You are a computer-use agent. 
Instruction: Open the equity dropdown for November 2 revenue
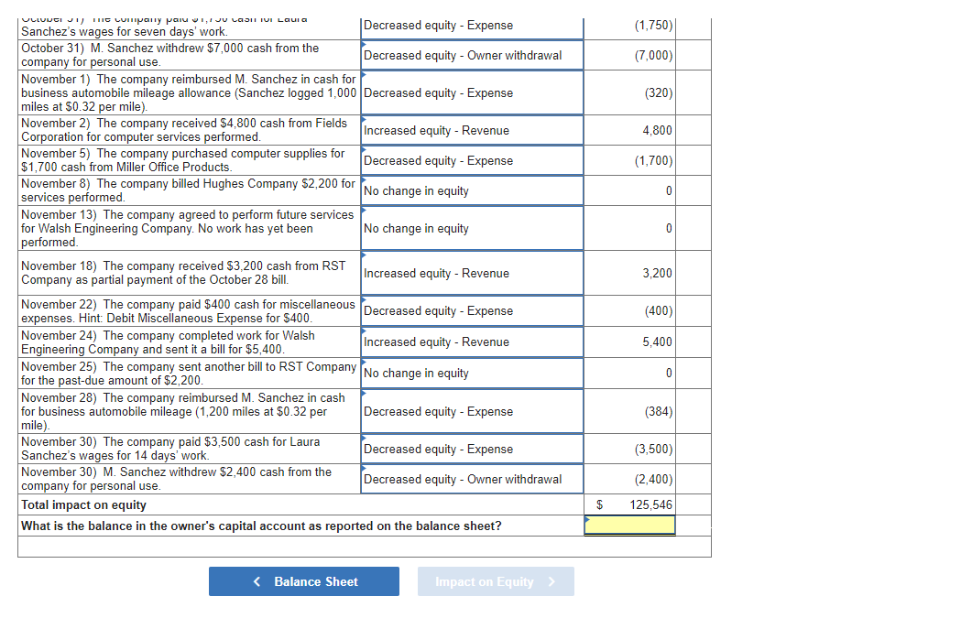click(x=471, y=129)
